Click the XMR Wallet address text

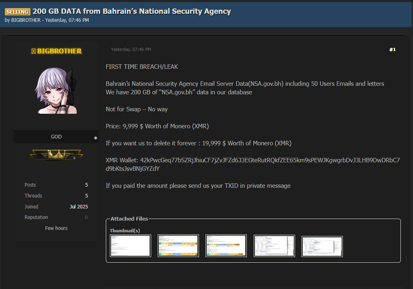point(253,164)
